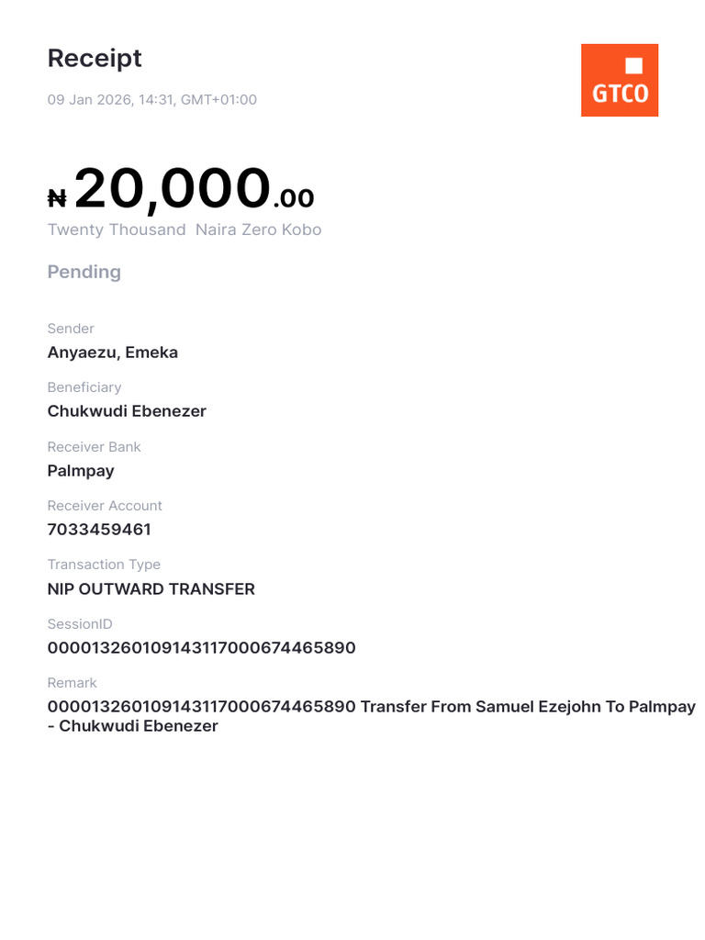This screenshot has height=940, width=705.
Task: Select the Palmpay bank name
Action: pos(81,471)
